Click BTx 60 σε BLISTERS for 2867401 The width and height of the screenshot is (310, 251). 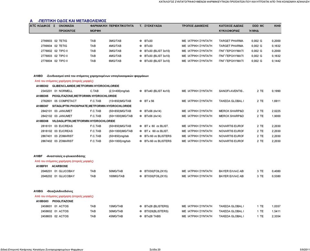click(158, 136)
